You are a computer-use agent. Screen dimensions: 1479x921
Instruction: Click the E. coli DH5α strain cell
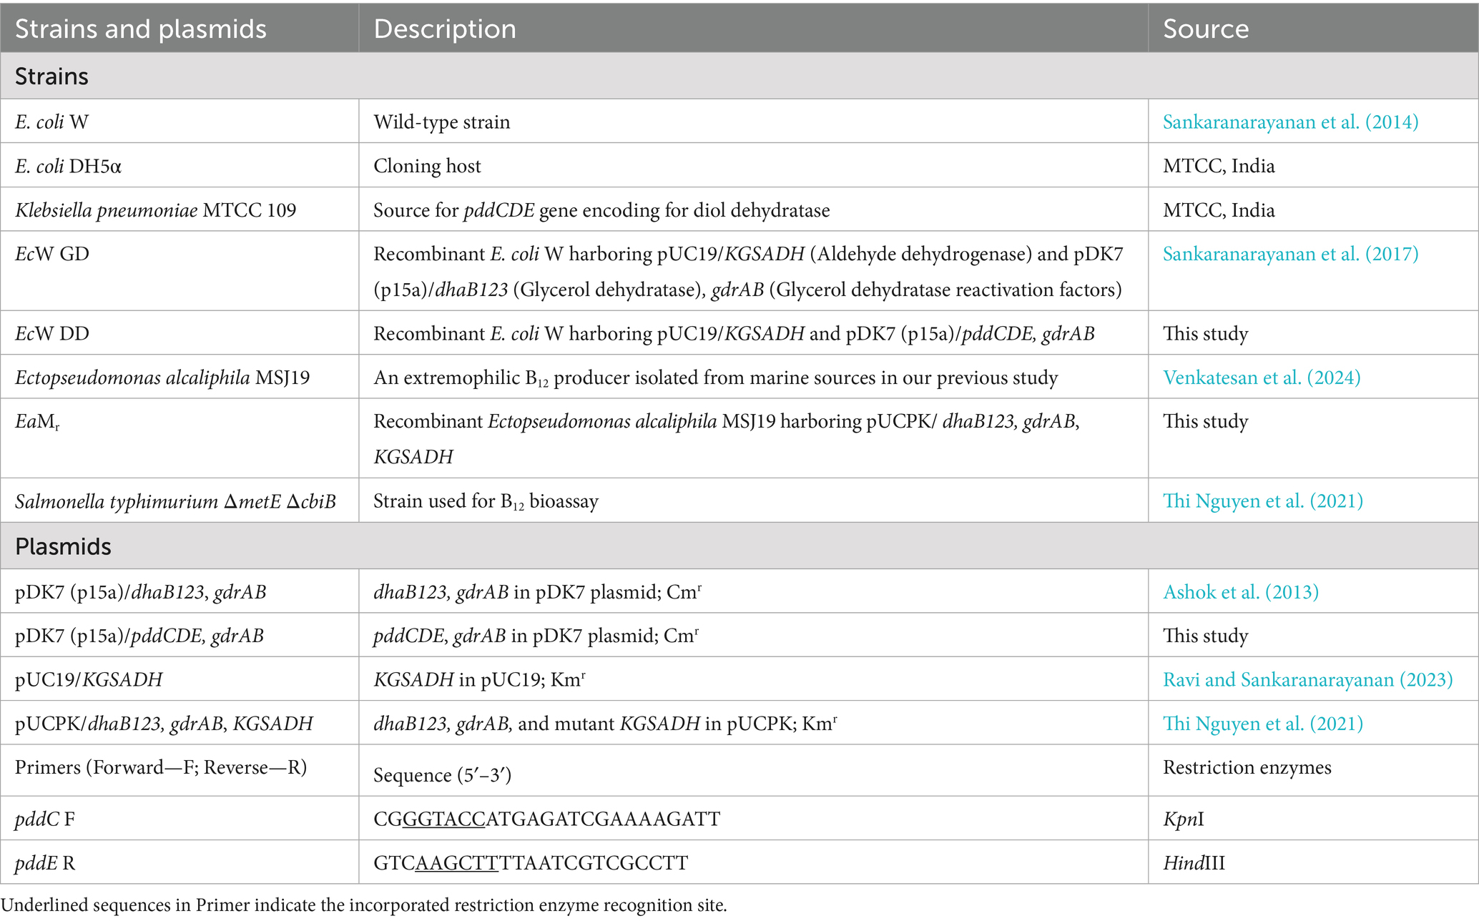coord(69,166)
